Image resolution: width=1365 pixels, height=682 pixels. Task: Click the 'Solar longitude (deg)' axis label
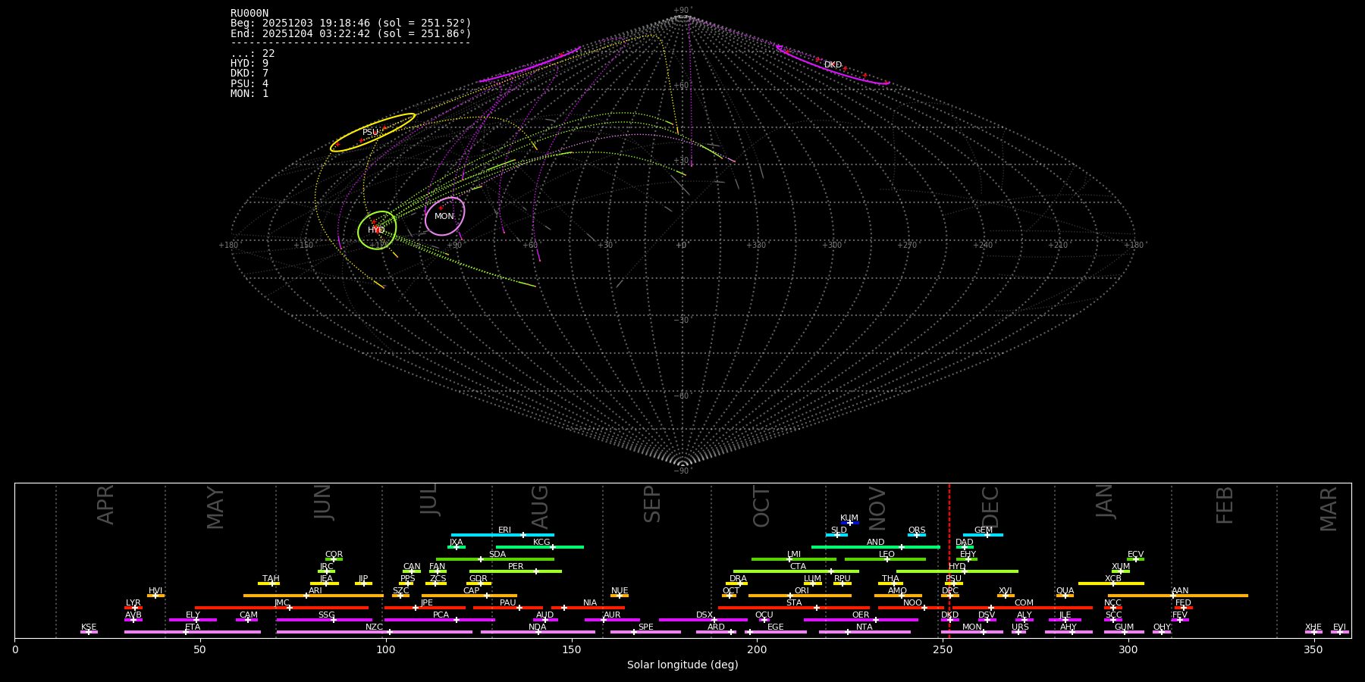tap(682, 665)
